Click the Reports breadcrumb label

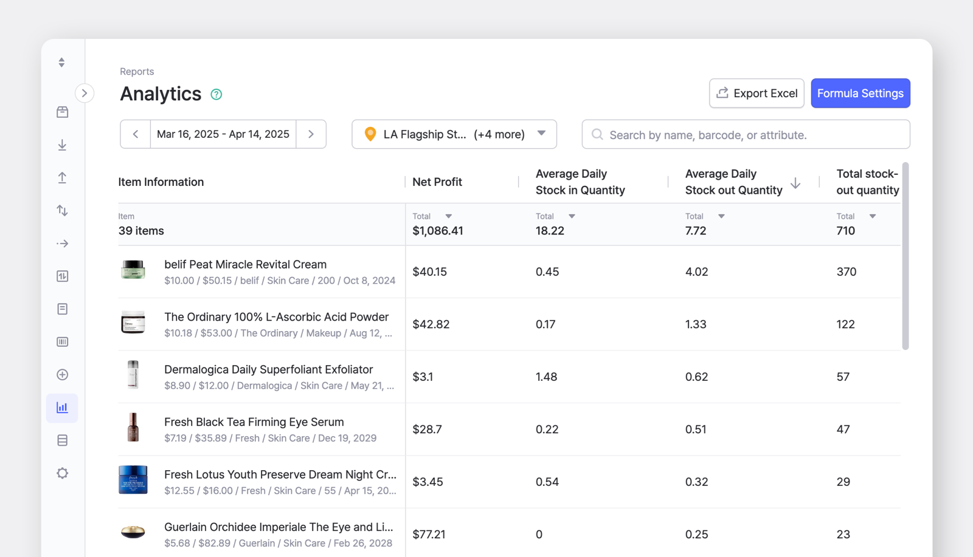[x=137, y=71]
